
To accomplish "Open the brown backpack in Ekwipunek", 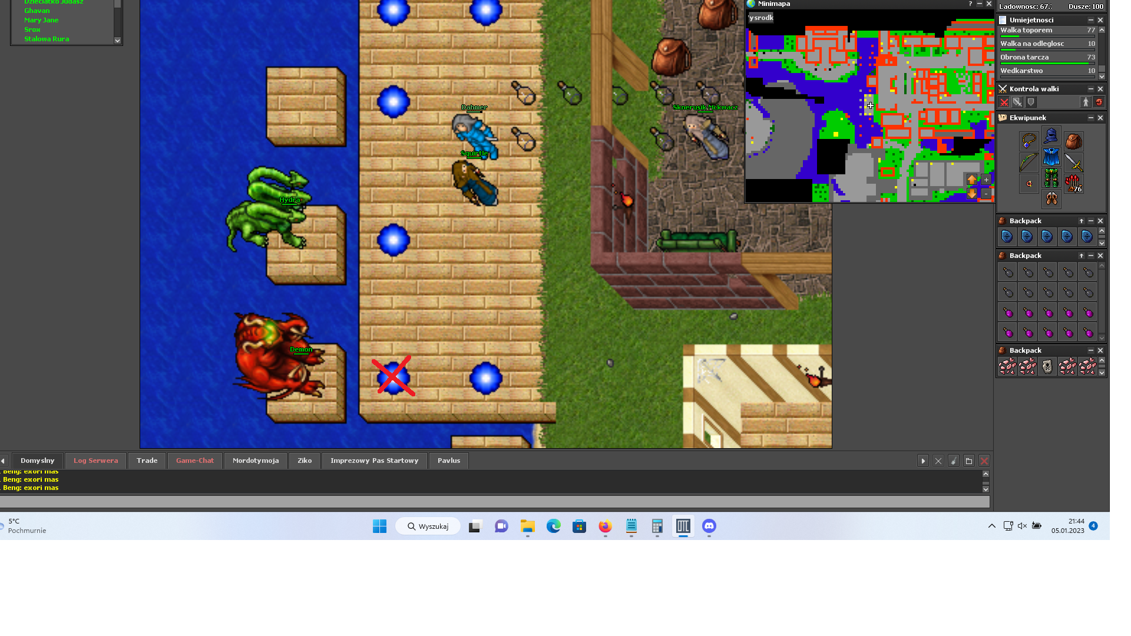I will (x=1073, y=141).
